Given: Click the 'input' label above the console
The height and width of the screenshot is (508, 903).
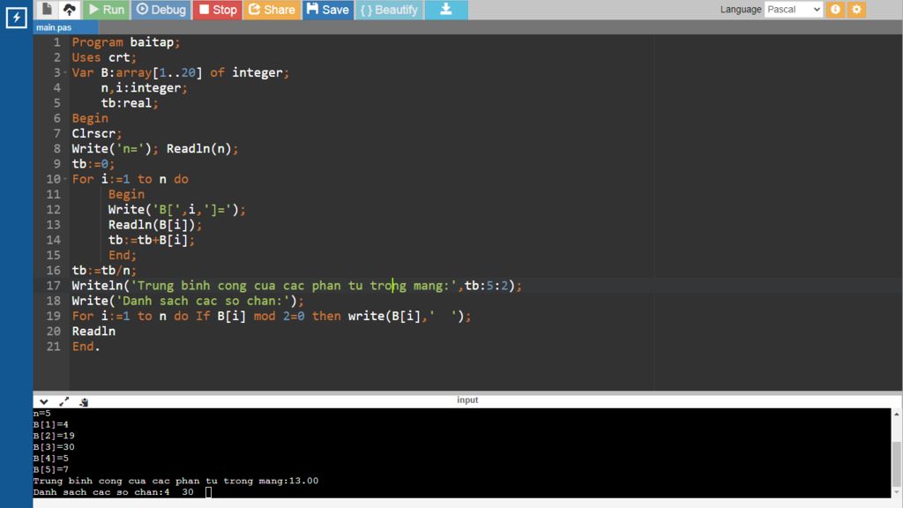Looking at the screenshot, I should [467, 400].
